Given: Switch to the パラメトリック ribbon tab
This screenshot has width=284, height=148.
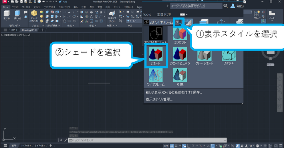Looking at the screenshot, I should click(64, 7).
